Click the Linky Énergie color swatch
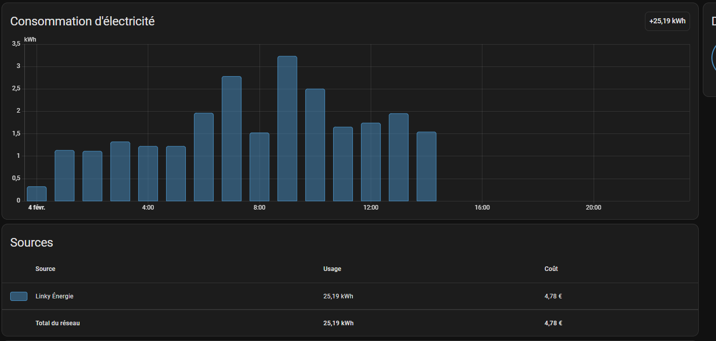 [x=19, y=296]
